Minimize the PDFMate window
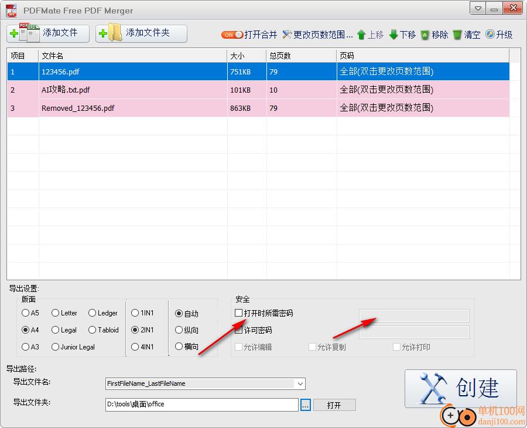Image resolution: width=527 pixels, height=428 pixels. coord(494,8)
